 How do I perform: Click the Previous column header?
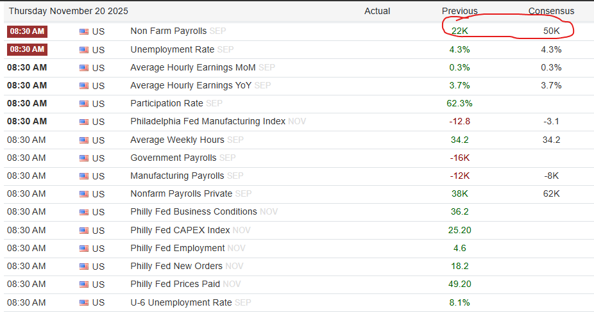[459, 11]
